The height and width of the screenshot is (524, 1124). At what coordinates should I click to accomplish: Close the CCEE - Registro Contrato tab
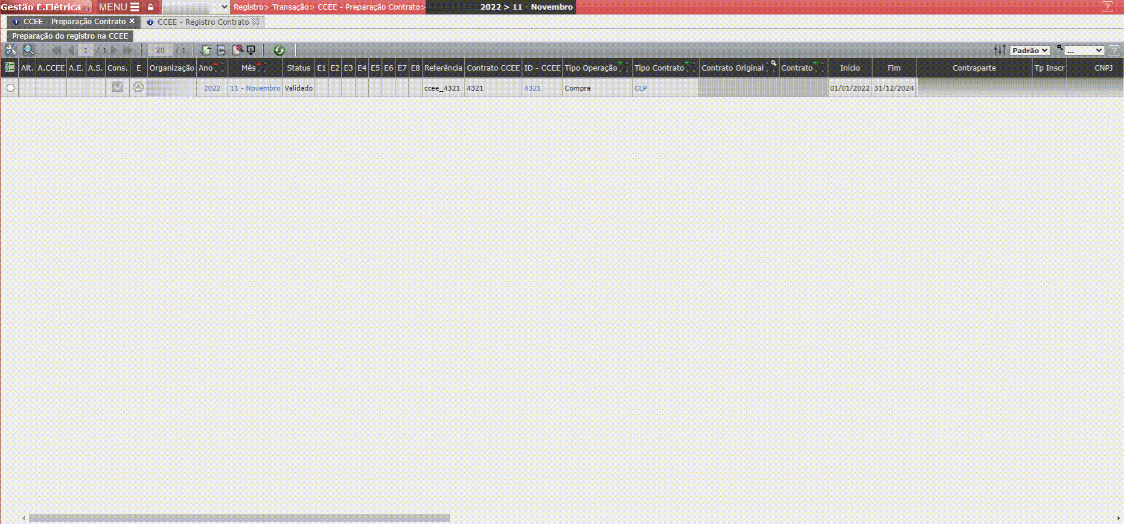pyautogui.click(x=256, y=22)
